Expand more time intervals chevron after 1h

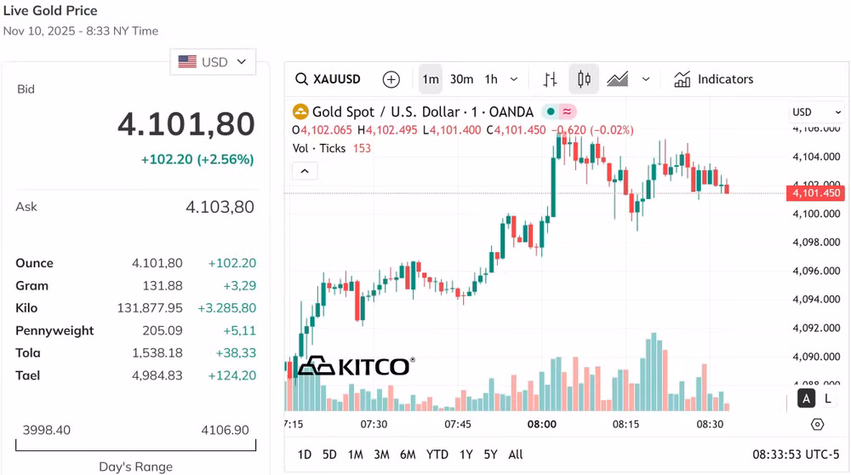(513, 79)
